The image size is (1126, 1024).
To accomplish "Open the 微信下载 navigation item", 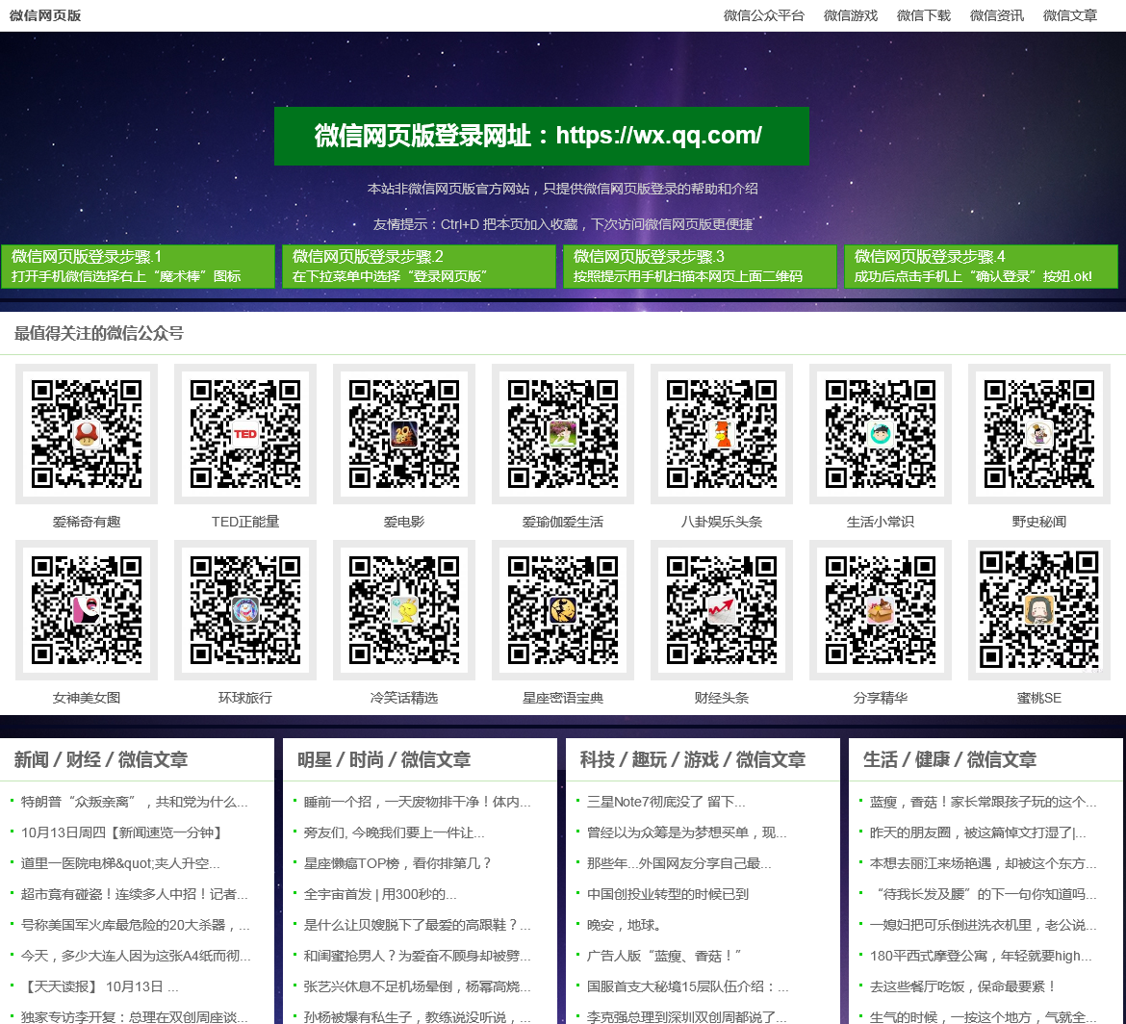I will click(924, 15).
